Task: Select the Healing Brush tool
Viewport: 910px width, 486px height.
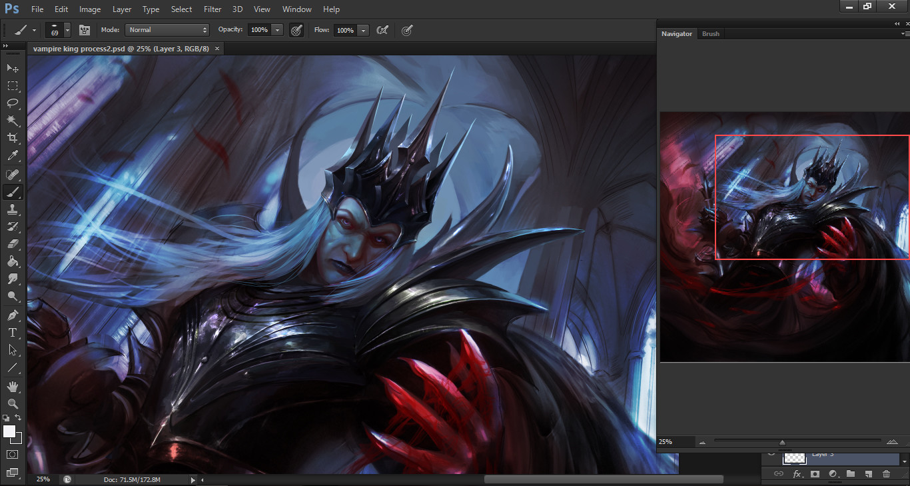Action: [x=13, y=175]
